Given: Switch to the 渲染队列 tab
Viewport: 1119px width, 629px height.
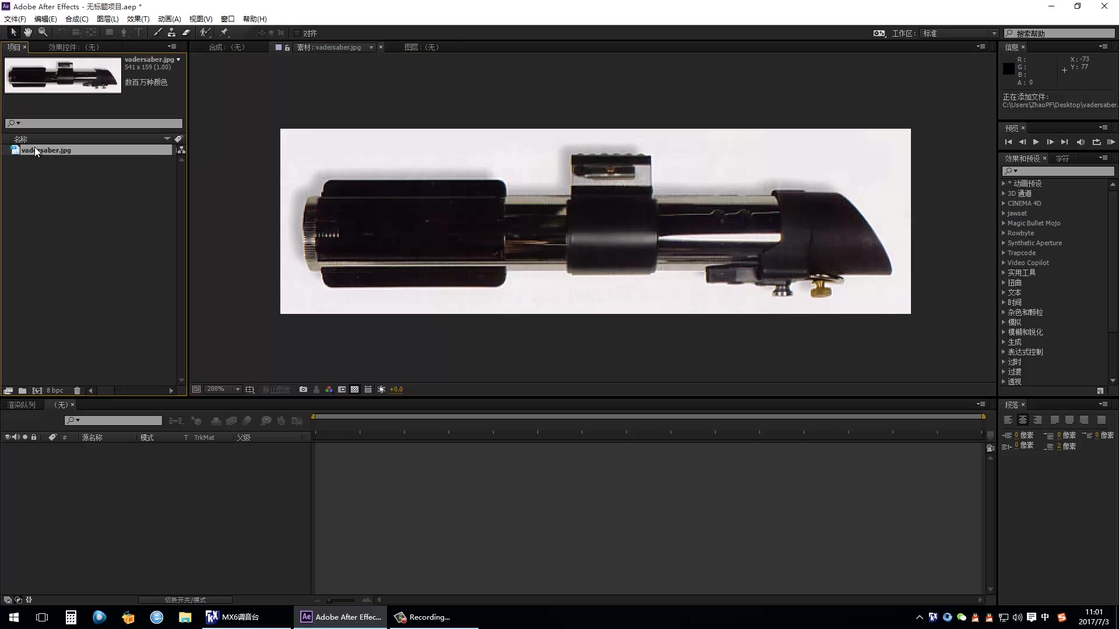Looking at the screenshot, I should [22, 405].
